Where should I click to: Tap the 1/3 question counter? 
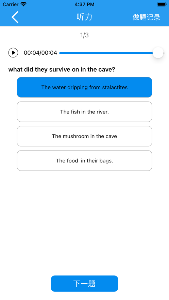84,35
